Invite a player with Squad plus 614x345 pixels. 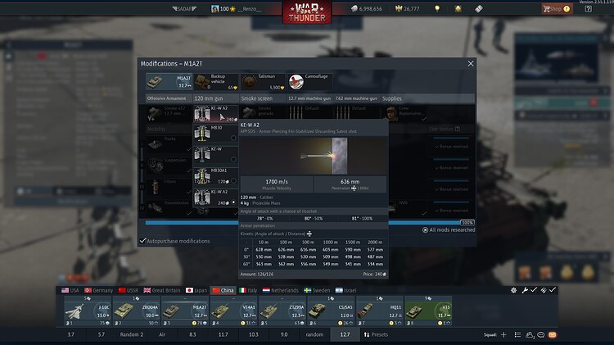[503, 334]
